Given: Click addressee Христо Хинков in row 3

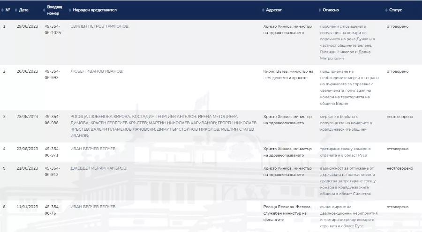Looking at the screenshot, I should click(x=287, y=120).
